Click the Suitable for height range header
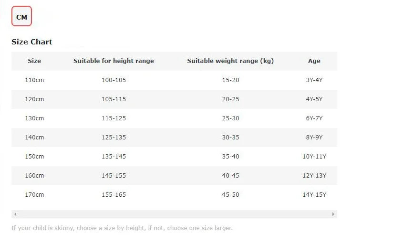 point(114,61)
